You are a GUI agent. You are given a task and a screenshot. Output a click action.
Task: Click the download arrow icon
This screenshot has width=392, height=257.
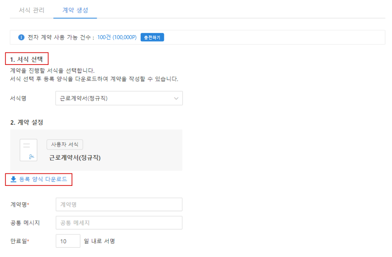(13, 179)
